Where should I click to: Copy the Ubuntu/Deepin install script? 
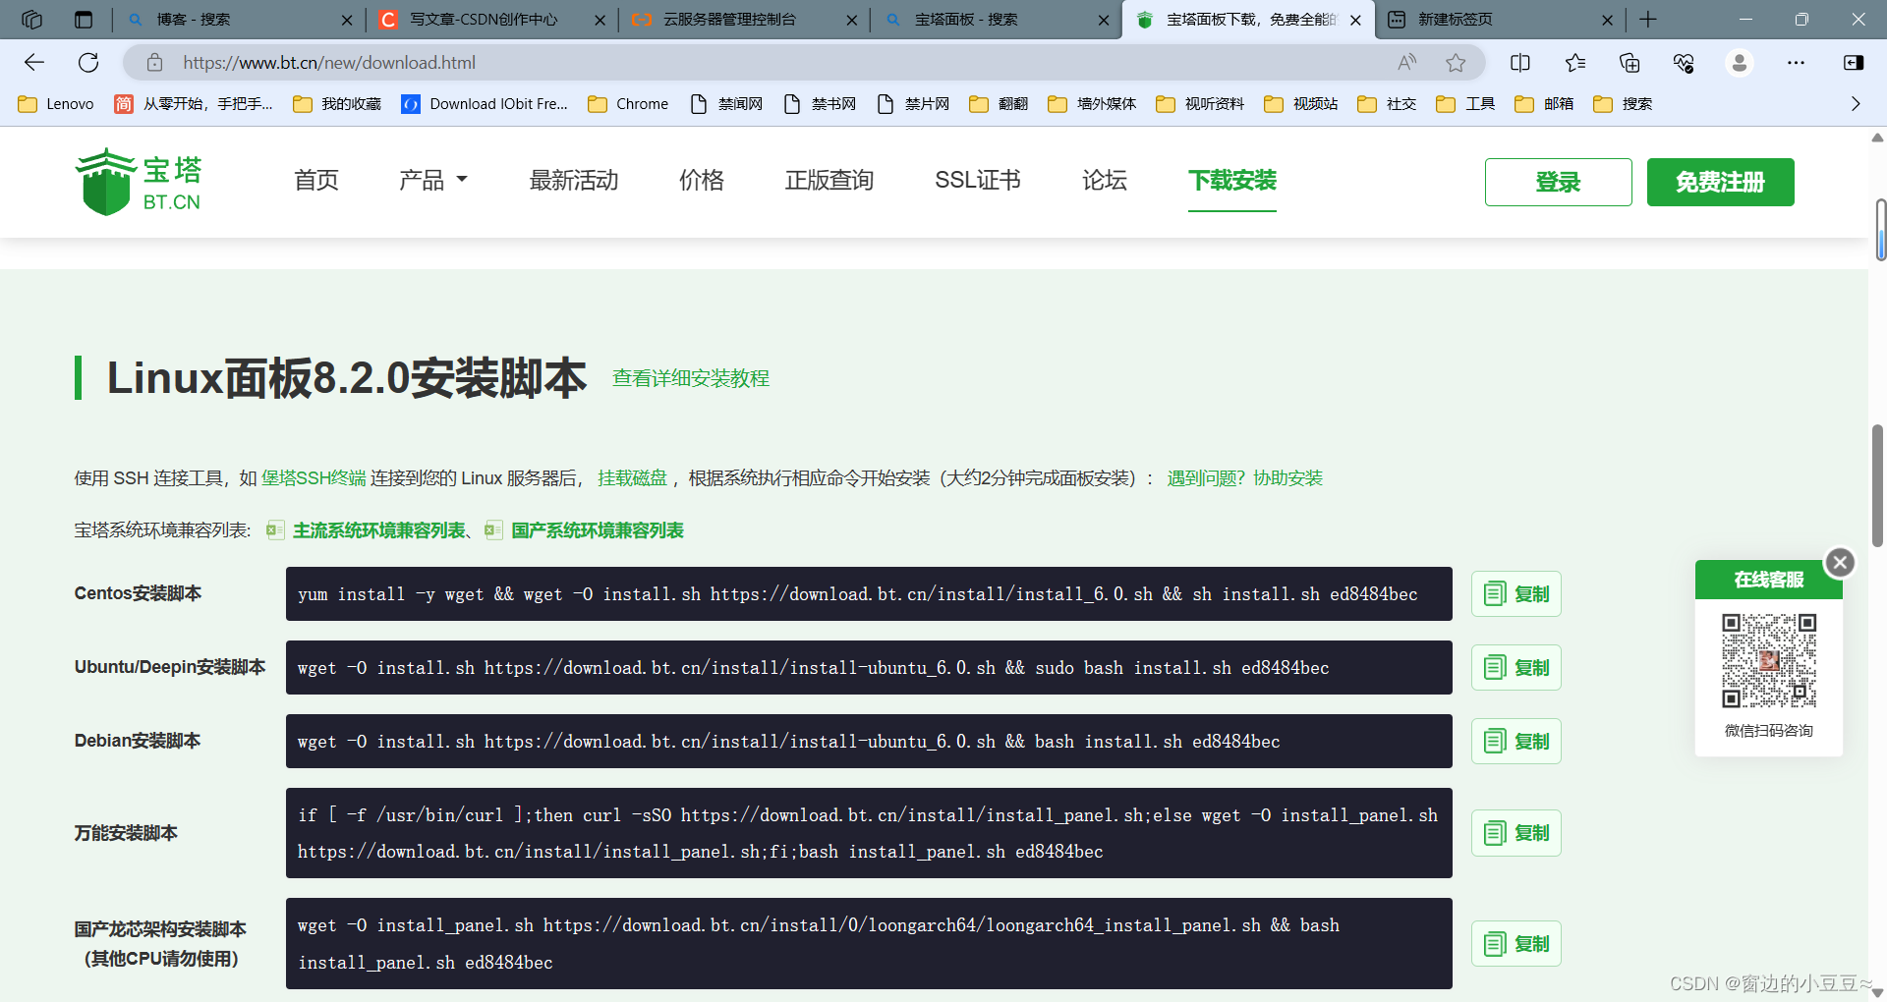point(1515,668)
